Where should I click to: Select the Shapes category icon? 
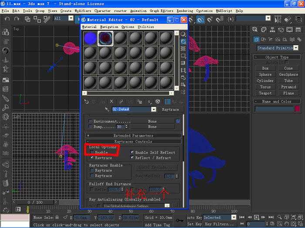coord(263,40)
